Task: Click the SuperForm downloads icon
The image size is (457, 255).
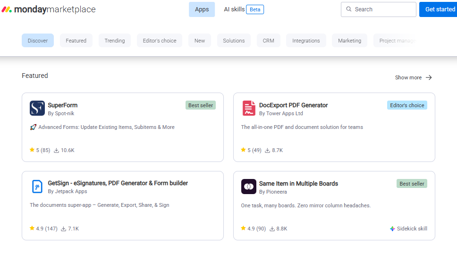Action: [x=57, y=150]
